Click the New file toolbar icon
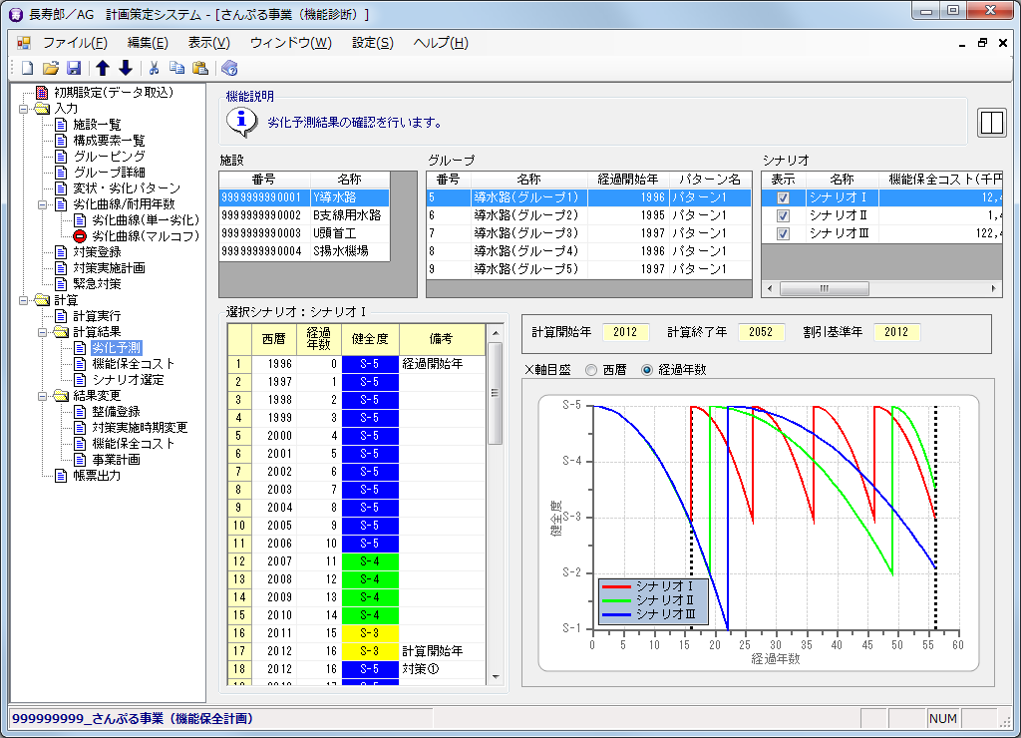 point(27,68)
